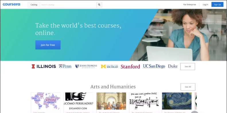Select the Johns Hopkins University logo
Image resolution: width=227 pixels, height=113 pixels.
[x=86, y=66]
